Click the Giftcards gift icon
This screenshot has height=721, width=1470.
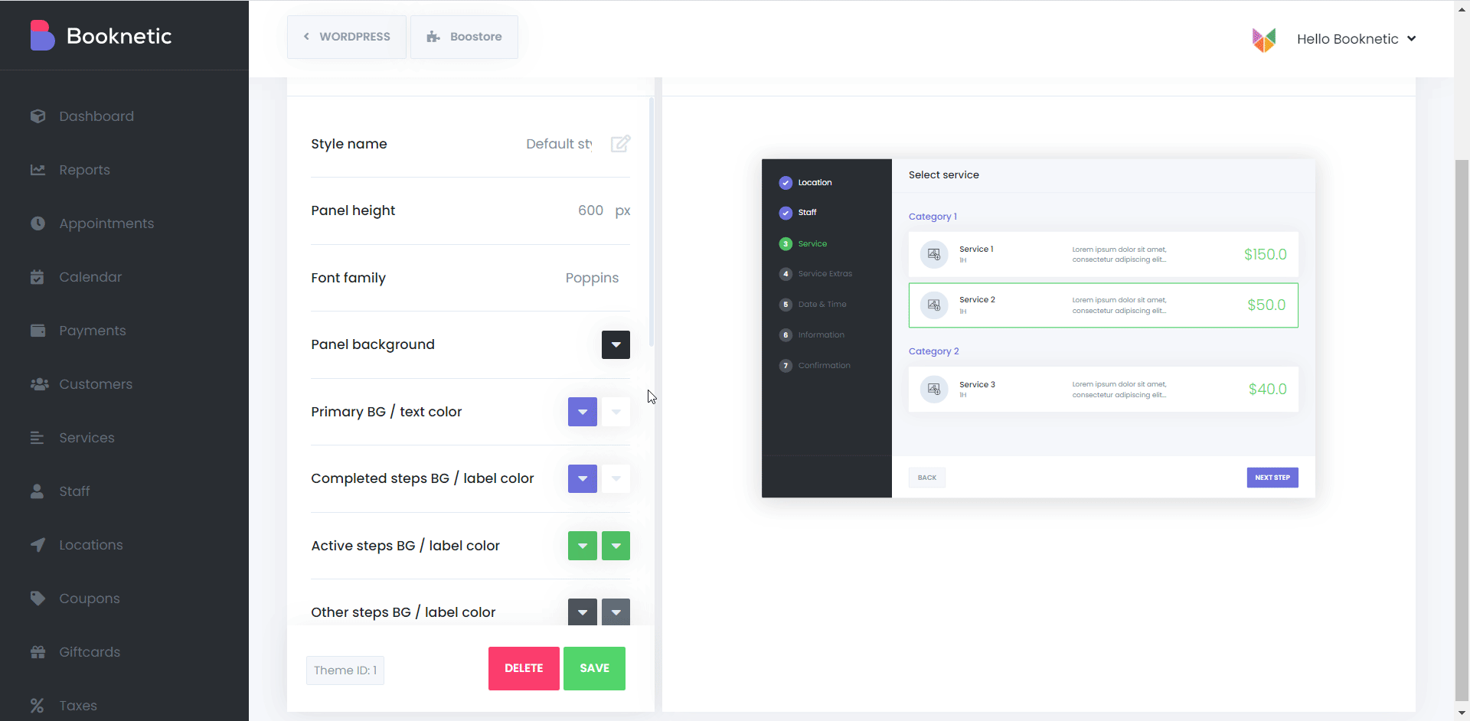[38, 652]
